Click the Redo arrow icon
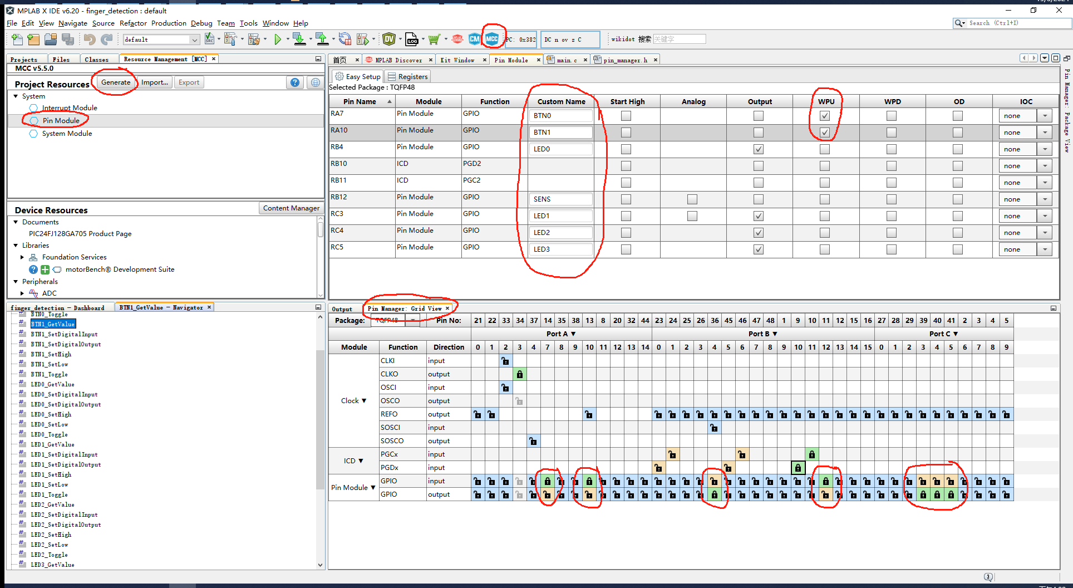Image resolution: width=1073 pixels, height=588 pixels. (x=107, y=39)
